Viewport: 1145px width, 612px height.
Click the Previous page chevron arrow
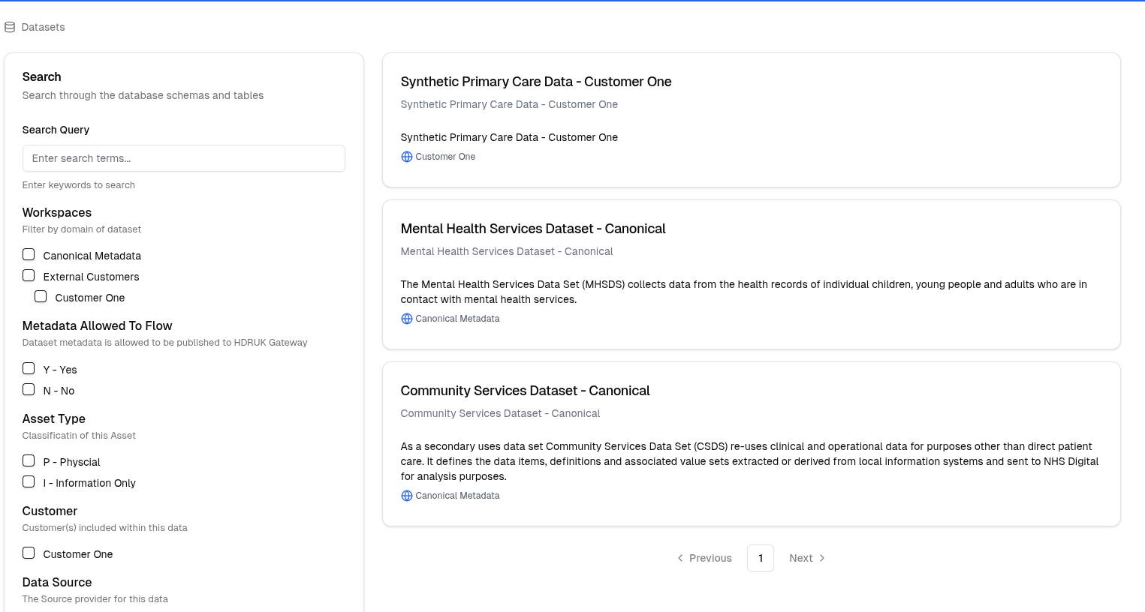point(680,558)
